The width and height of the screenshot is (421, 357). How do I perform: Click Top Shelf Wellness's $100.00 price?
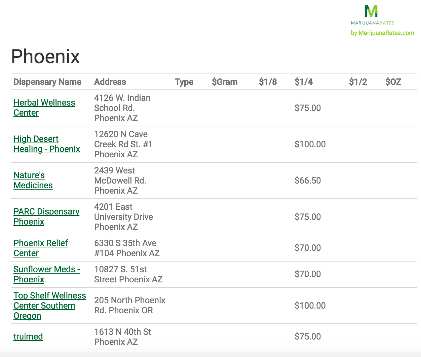tap(310, 306)
